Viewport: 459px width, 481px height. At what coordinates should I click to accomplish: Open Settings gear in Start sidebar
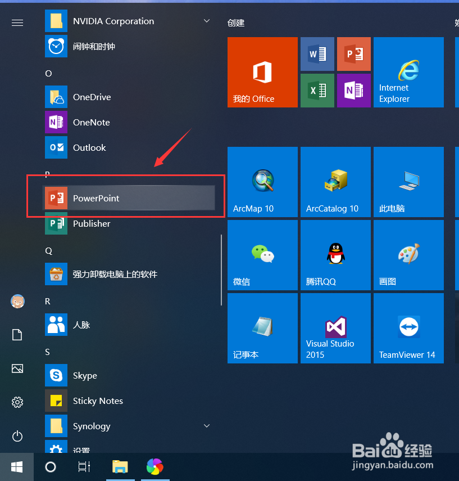(x=17, y=402)
